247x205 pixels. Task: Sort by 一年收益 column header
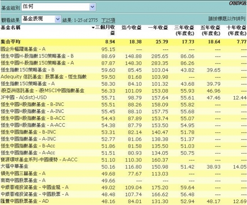158,28
